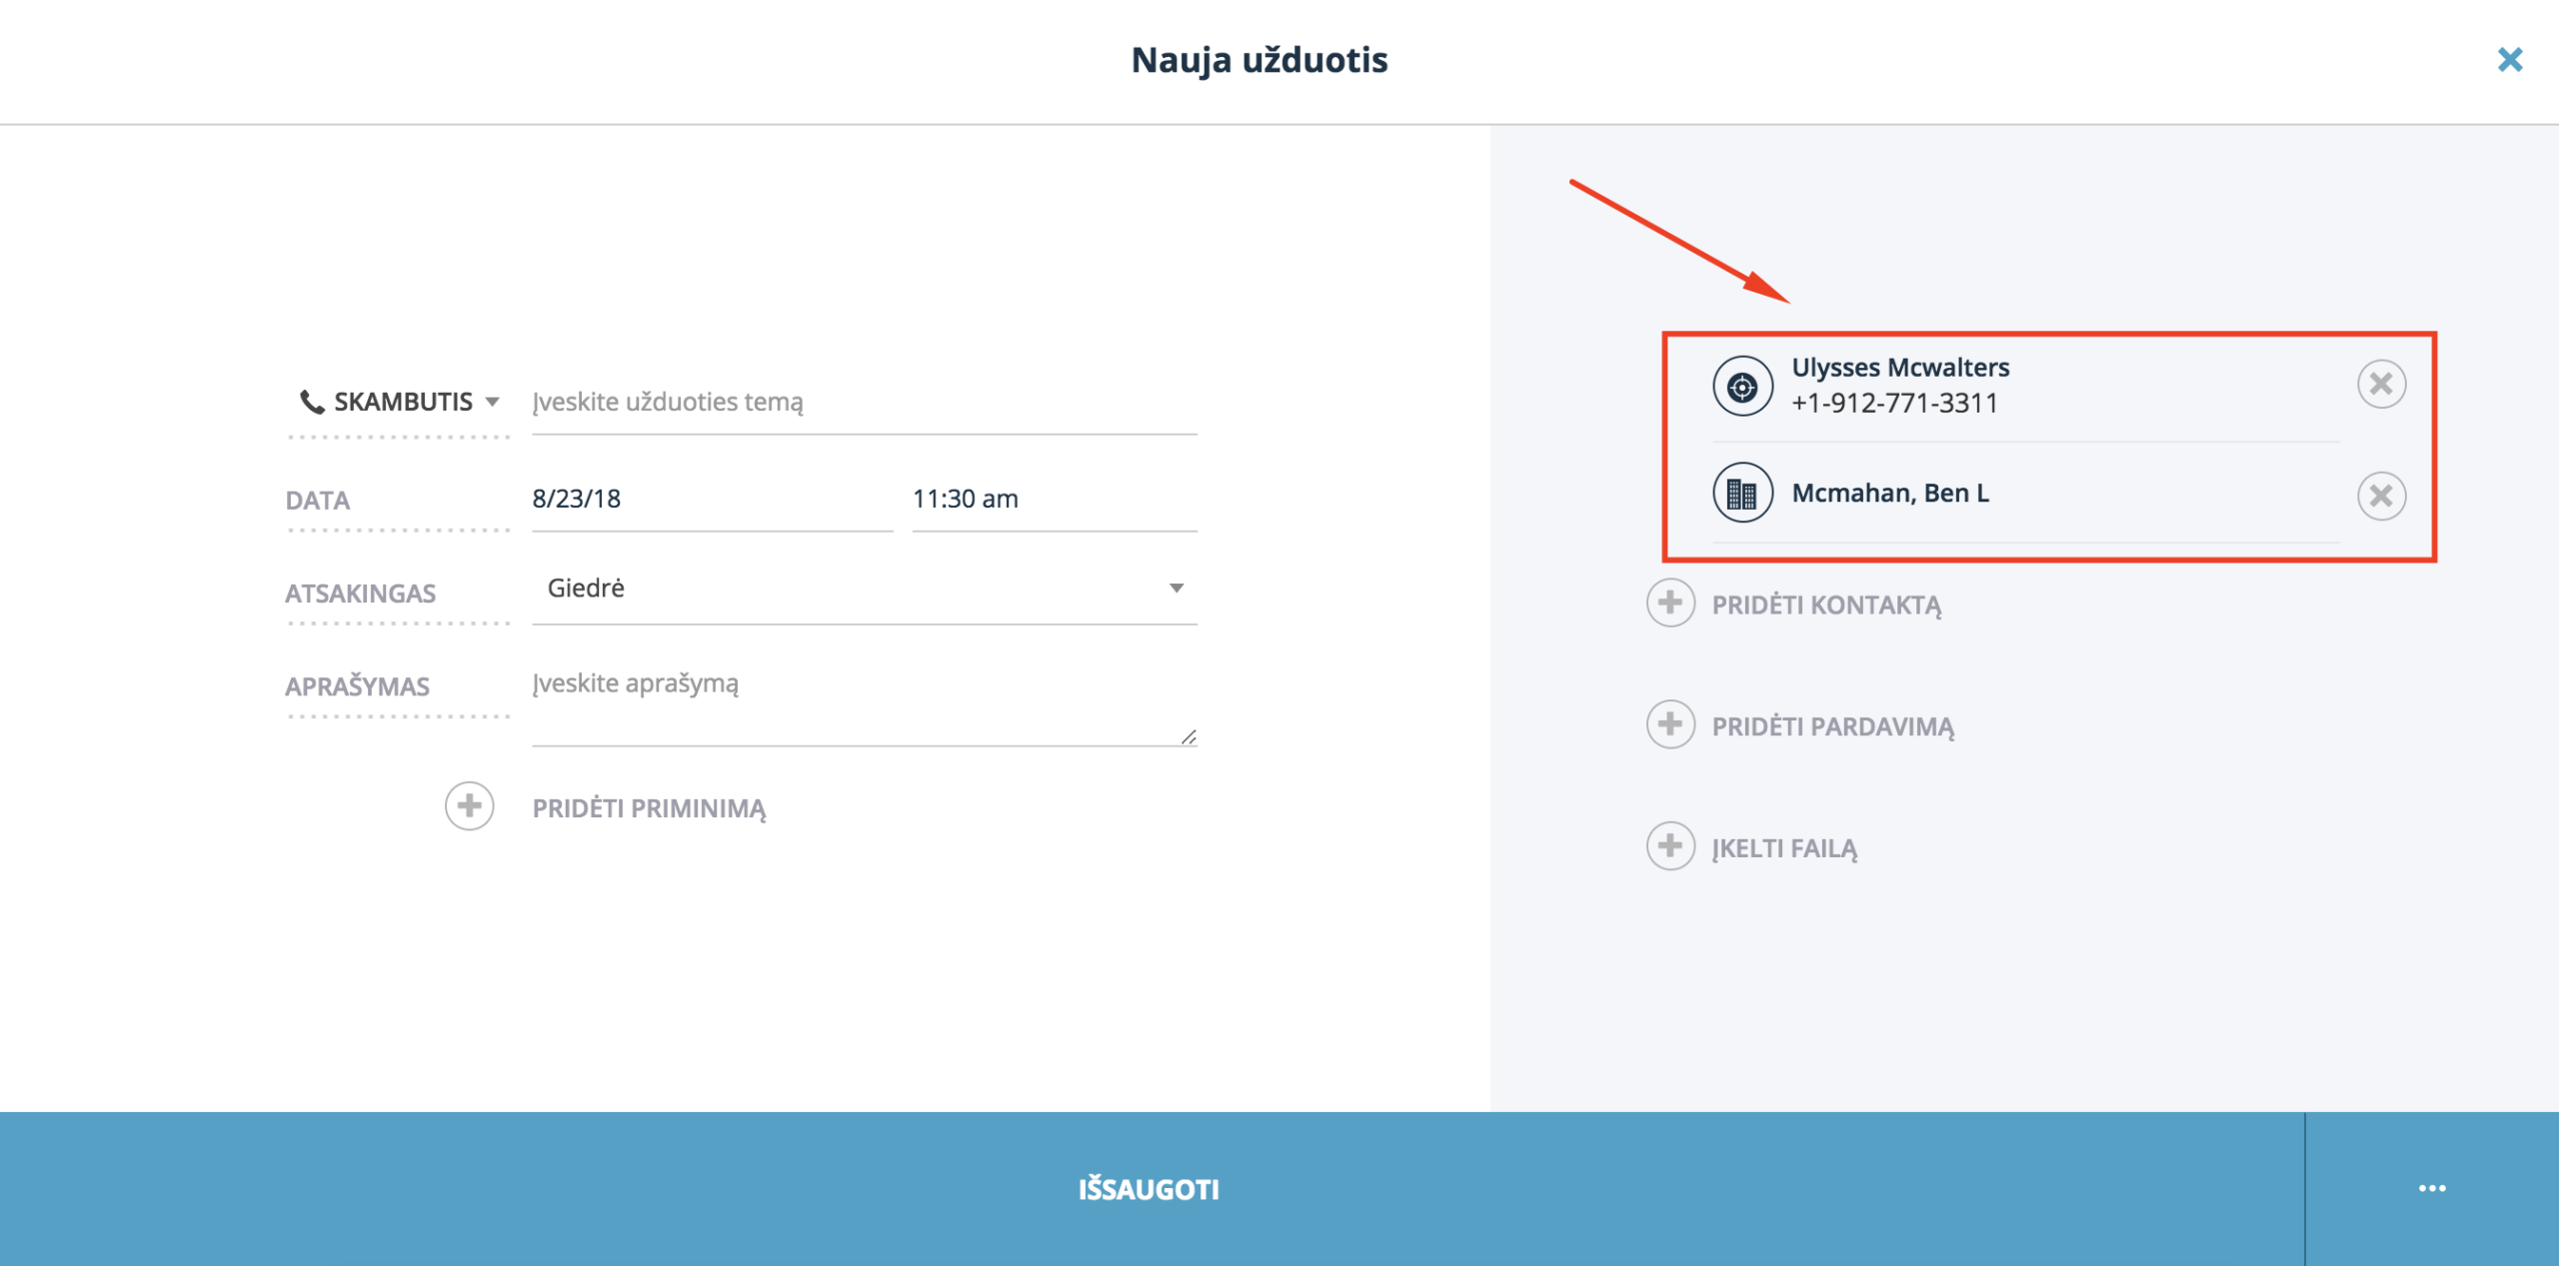Click the APRAŠYMAS field label

(x=357, y=686)
